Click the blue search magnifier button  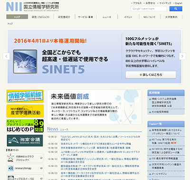pyautogui.click(x=176, y=9)
